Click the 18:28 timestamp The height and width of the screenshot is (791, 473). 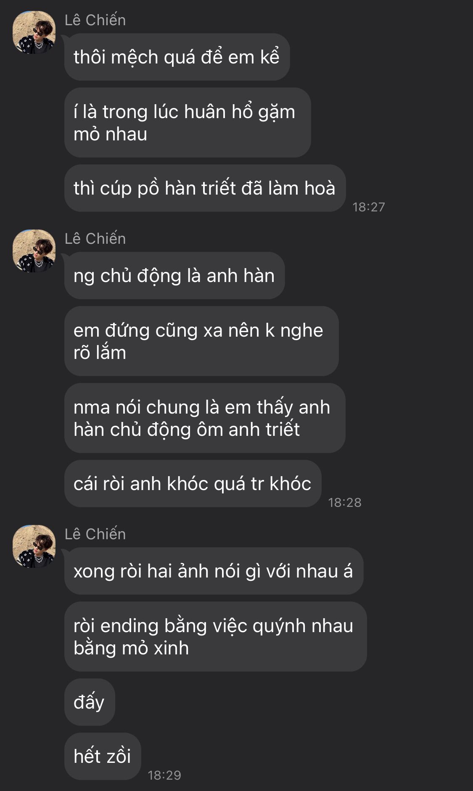tap(345, 502)
